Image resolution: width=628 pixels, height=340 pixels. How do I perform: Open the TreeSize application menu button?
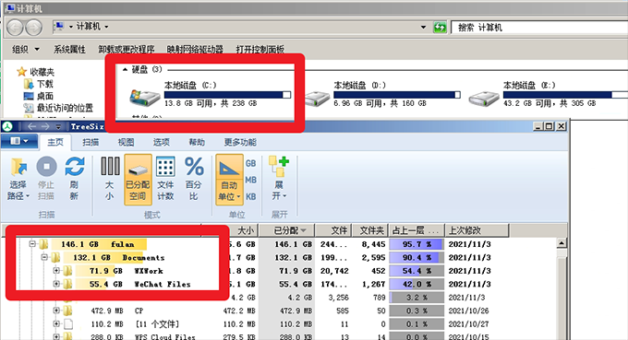click(x=18, y=141)
